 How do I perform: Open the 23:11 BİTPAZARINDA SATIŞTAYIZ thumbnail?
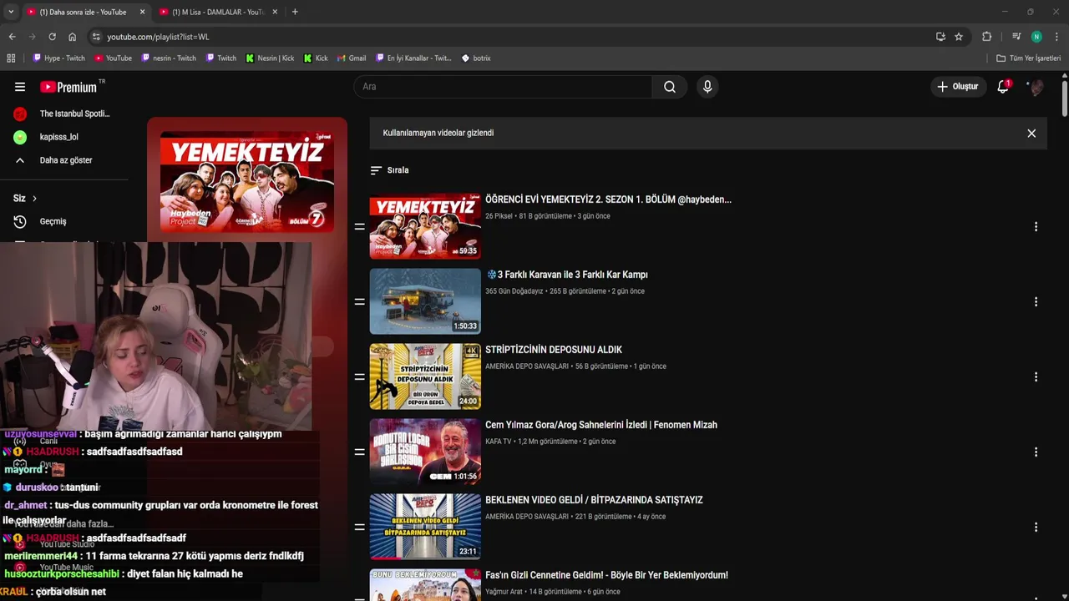click(x=425, y=527)
